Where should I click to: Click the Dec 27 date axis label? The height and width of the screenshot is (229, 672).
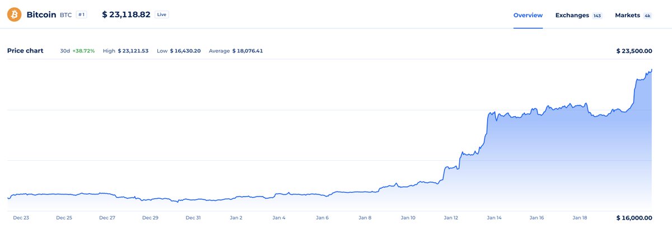click(107, 218)
